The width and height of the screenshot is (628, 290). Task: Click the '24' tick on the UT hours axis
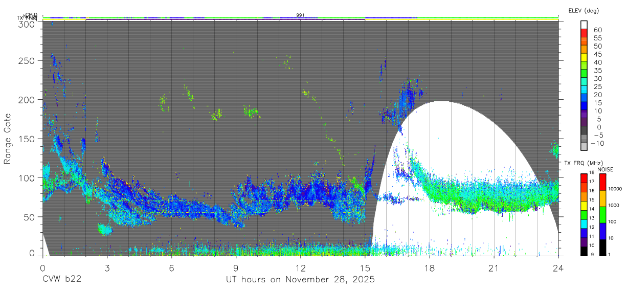click(558, 268)
